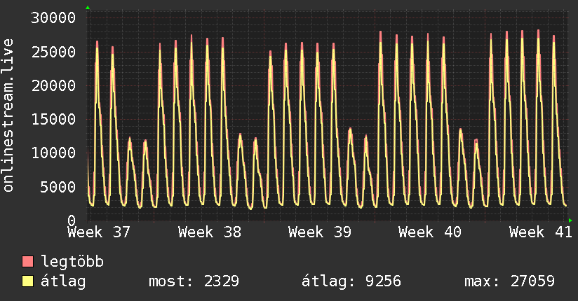Click the 'átlag: 9256' statistic value
Viewport: 578px width, 301px height.
(x=351, y=281)
